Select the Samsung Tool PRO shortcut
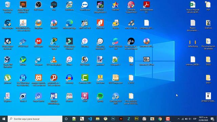Screen dimensions: 217x122 point(116,98)
